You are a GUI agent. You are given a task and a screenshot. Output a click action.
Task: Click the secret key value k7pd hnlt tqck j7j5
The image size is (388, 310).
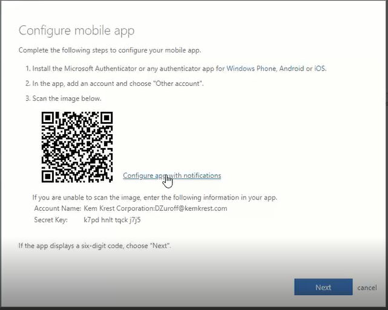click(112, 219)
